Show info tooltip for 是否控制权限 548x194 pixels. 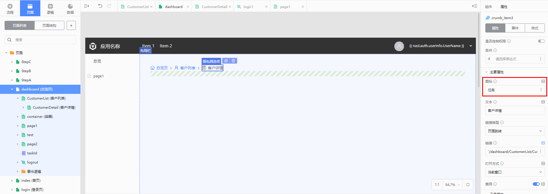(x=509, y=41)
